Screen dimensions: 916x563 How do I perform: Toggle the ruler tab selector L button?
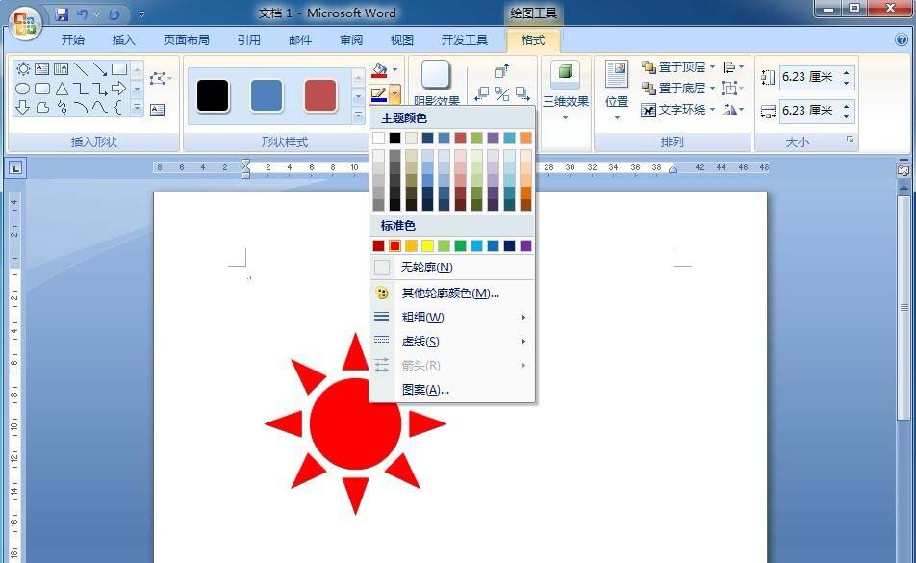(15, 168)
